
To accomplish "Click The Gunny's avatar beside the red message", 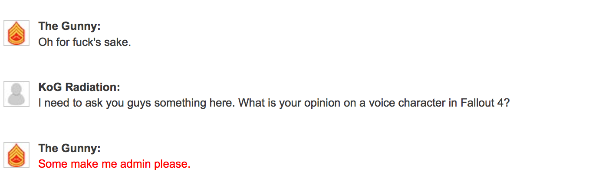I will 16,155.
